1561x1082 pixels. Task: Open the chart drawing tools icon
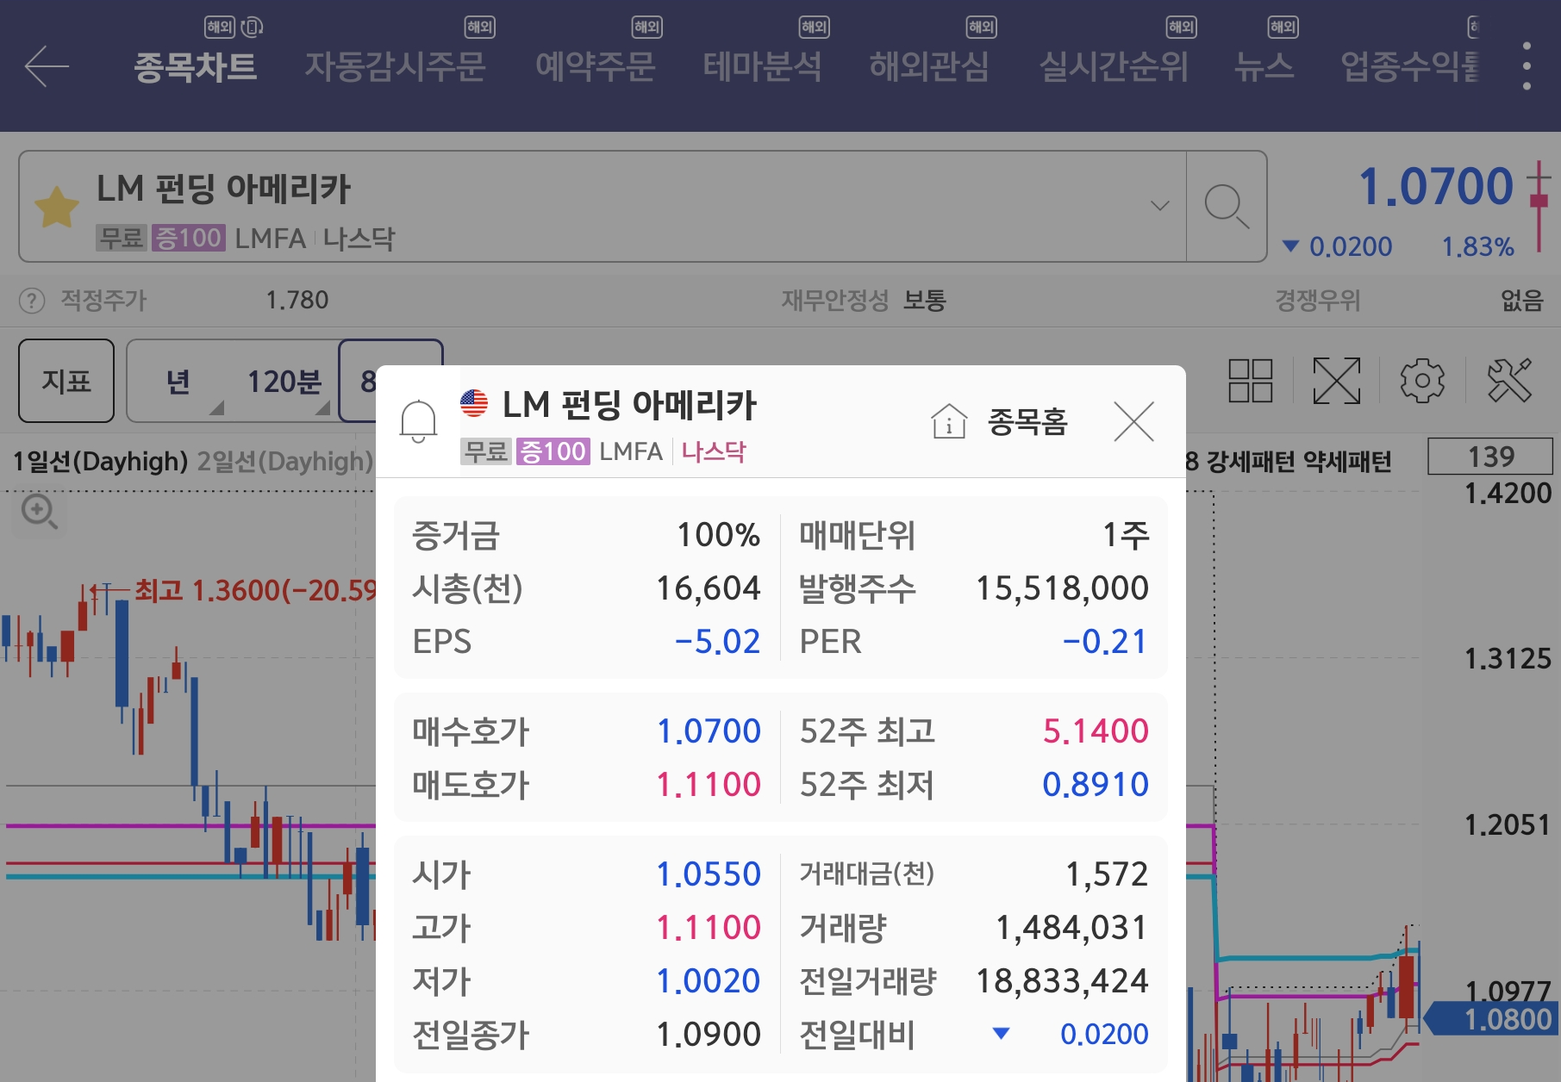pos(1510,381)
